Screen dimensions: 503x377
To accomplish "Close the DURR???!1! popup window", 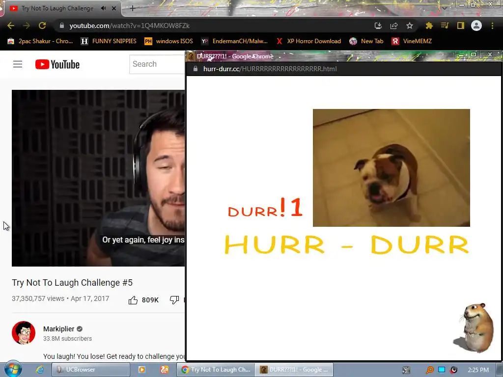I will coord(490,55).
